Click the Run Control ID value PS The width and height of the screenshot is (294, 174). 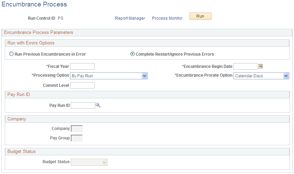(x=61, y=18)
